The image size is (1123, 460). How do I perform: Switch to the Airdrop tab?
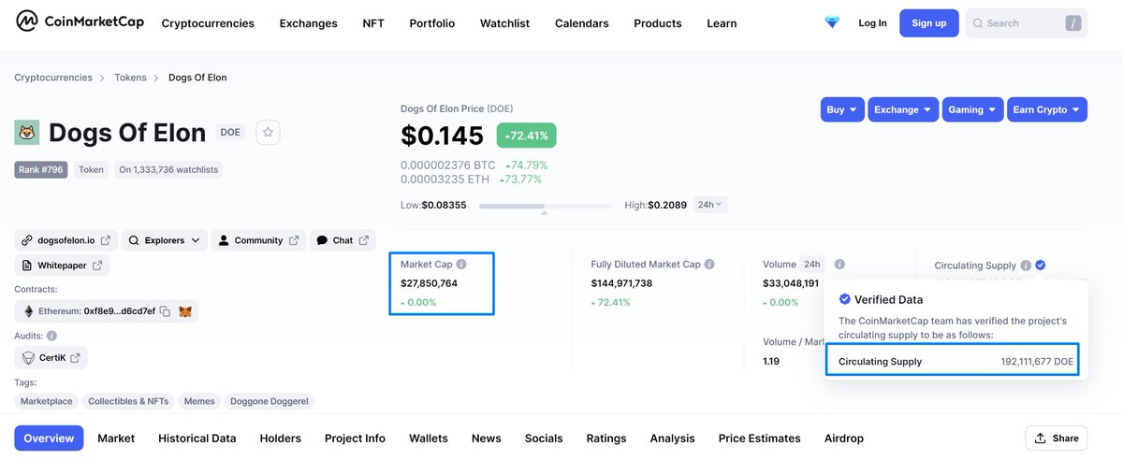coord(844,438)
